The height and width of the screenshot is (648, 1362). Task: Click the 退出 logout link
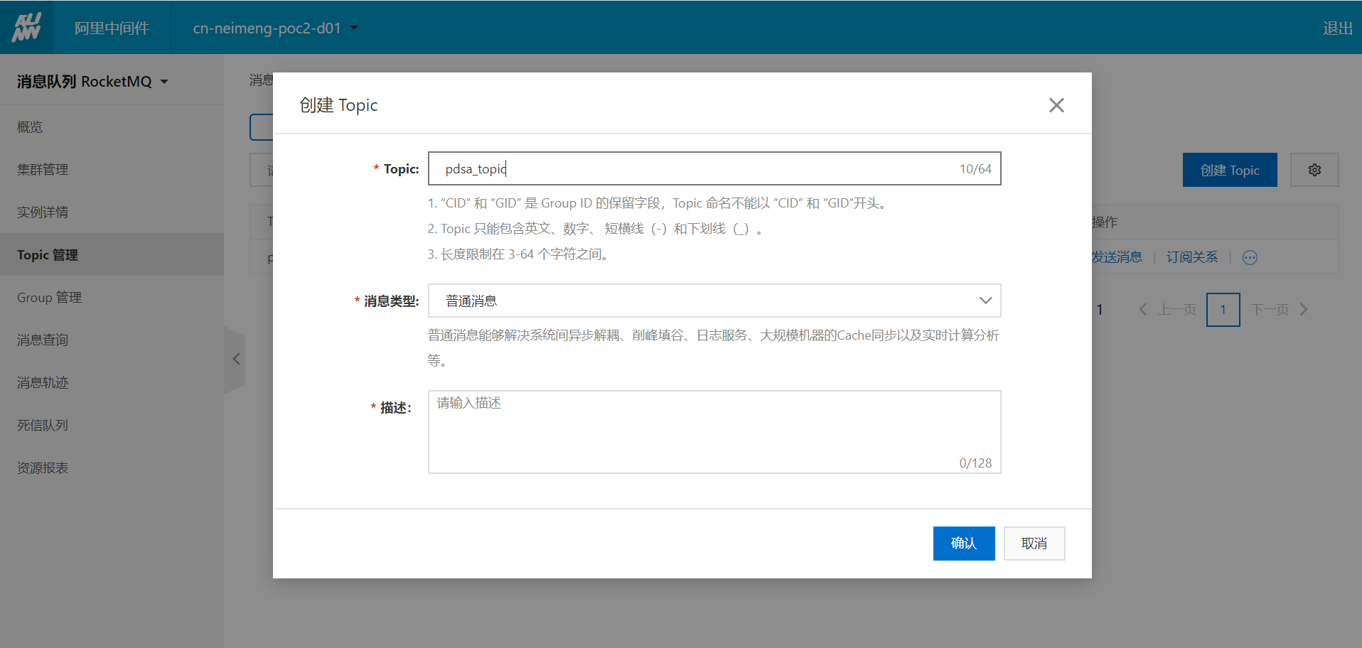[1337, 28]
